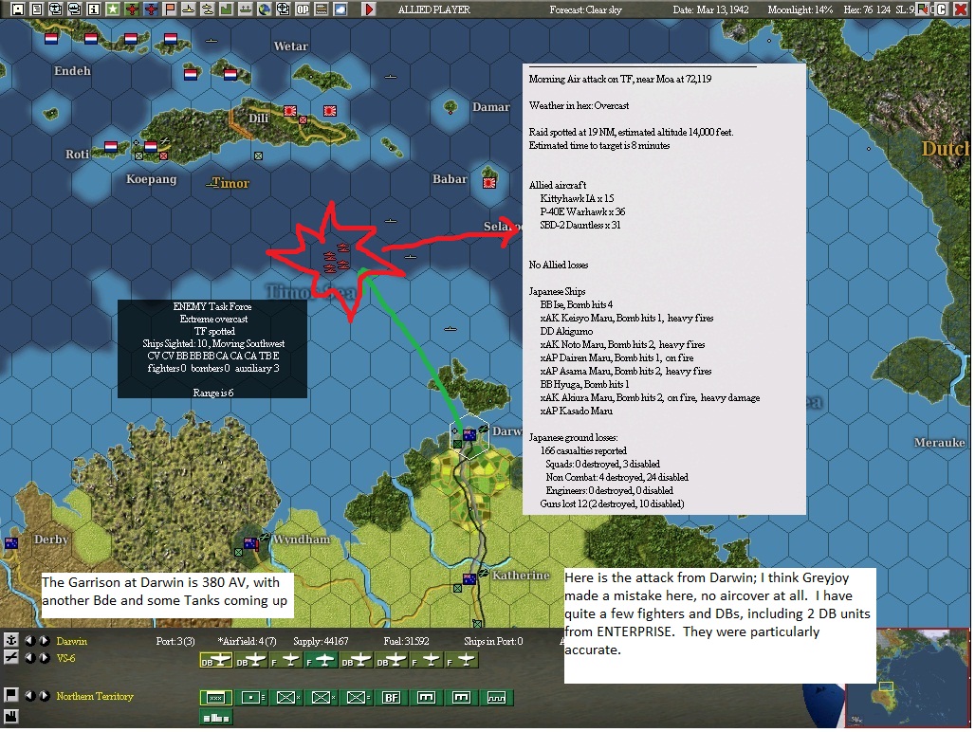This screenshot has height=732, width=975.
Task: Open the ship info screen icon
Action: click(x=75, y=9)
